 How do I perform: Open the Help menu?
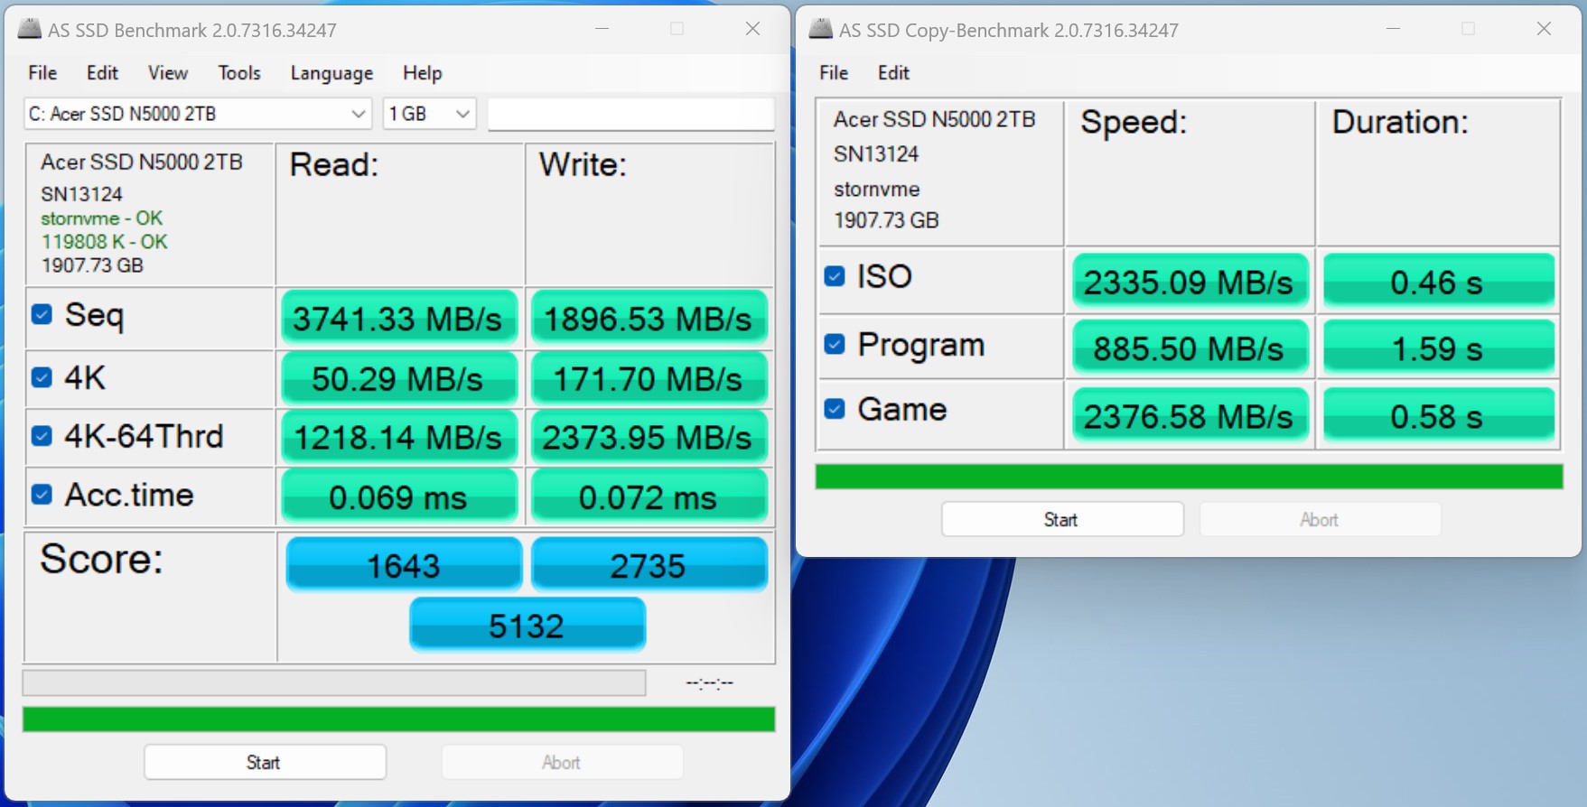pos(422,73)
